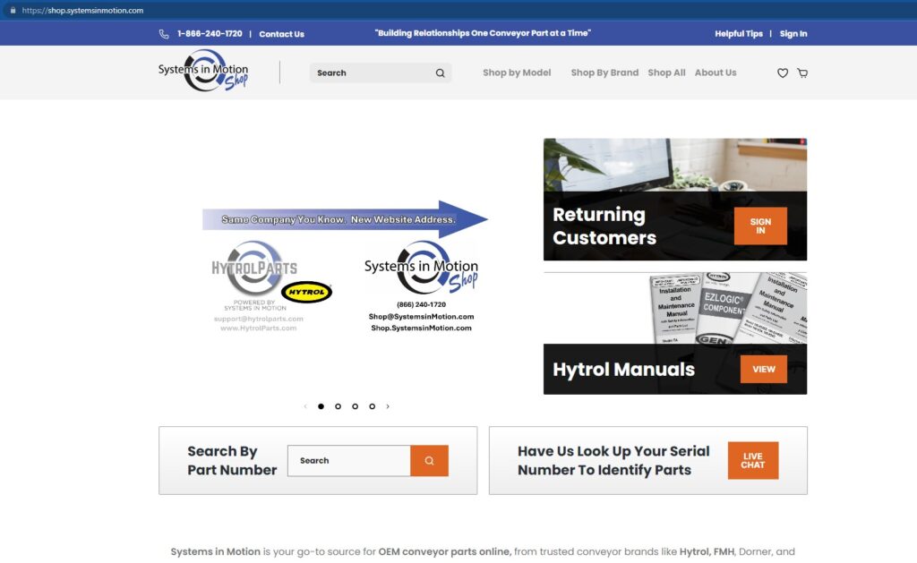This screenshot has width=917, height=563.
Task: Open the Shop All menu
Action: click(x=666, y=73)
